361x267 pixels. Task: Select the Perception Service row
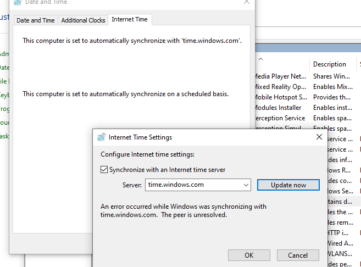point(279,118)
